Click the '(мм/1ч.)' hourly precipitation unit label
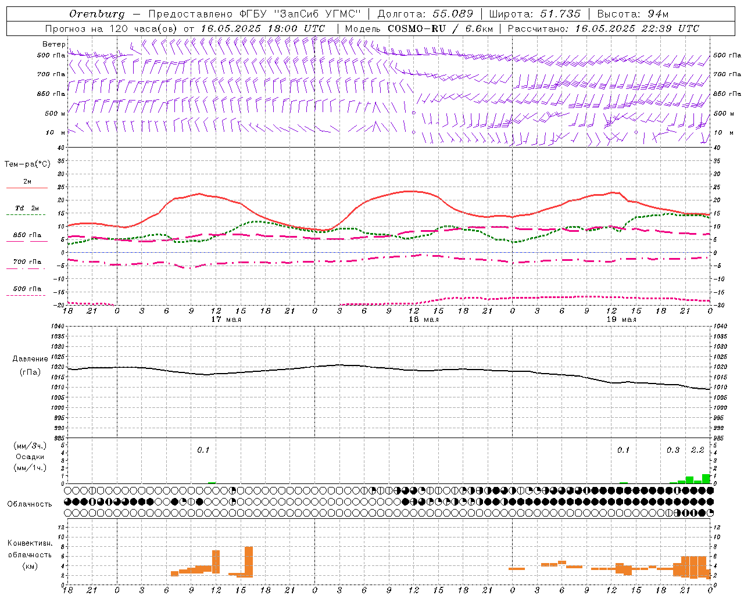This screenshot has width=744, height=595. [x=30, y=468]
